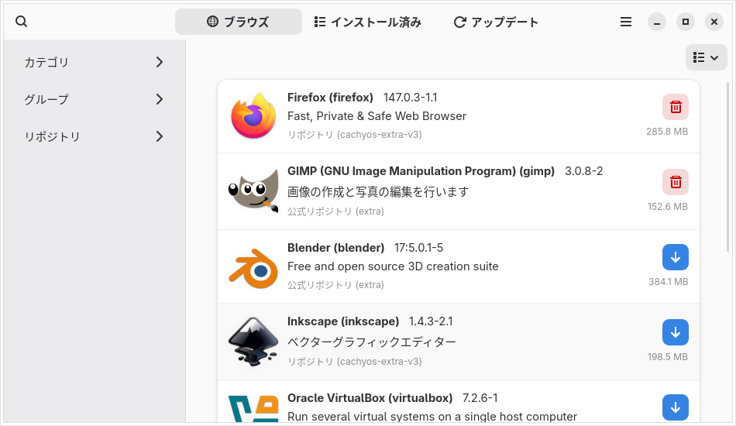
Task: Click GIMP's 公式リポジトリ (extra) label
Action: (x=335, y=211)
